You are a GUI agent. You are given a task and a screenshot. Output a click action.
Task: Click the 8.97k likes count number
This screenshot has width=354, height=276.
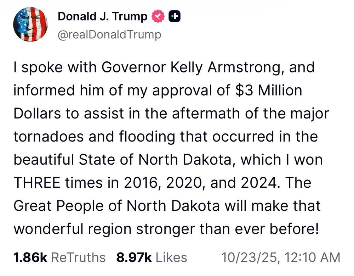point(134,257)
